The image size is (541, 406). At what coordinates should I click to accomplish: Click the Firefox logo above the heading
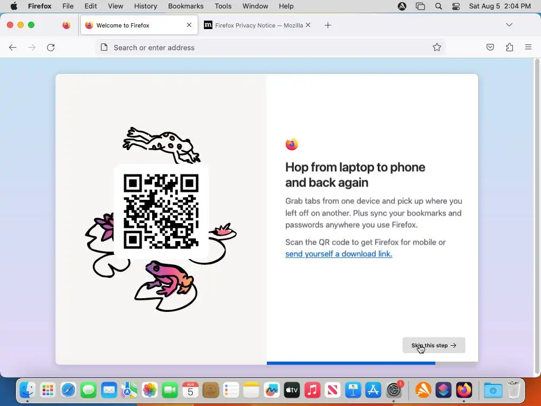292,144
